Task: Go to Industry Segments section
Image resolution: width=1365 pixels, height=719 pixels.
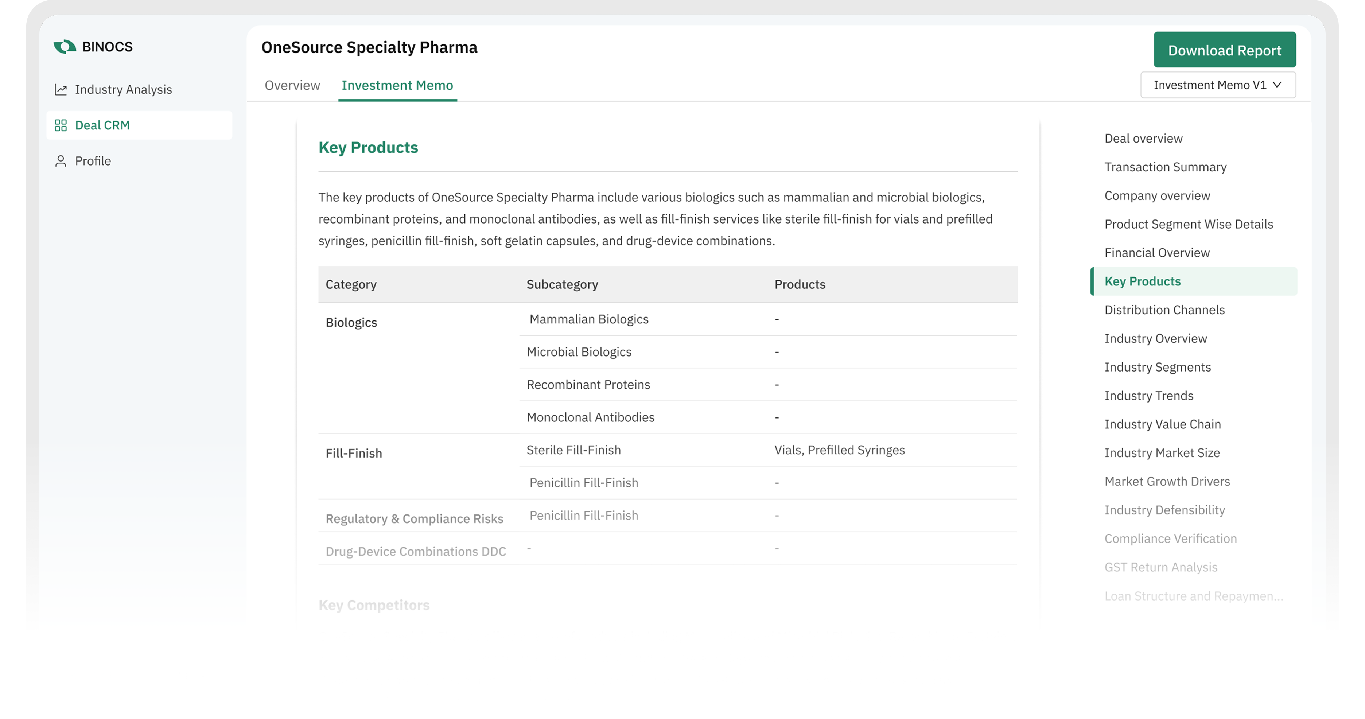Action: coord(1157,367)
